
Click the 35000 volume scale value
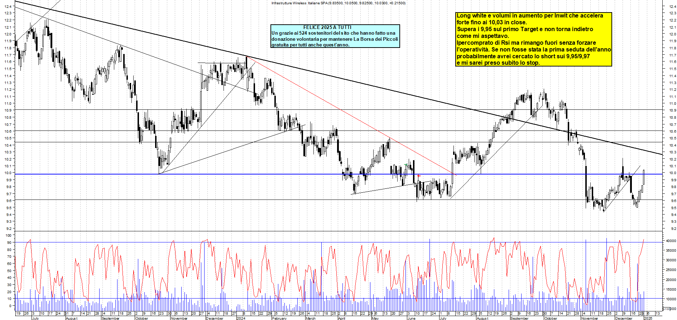[x=671, y=250]
